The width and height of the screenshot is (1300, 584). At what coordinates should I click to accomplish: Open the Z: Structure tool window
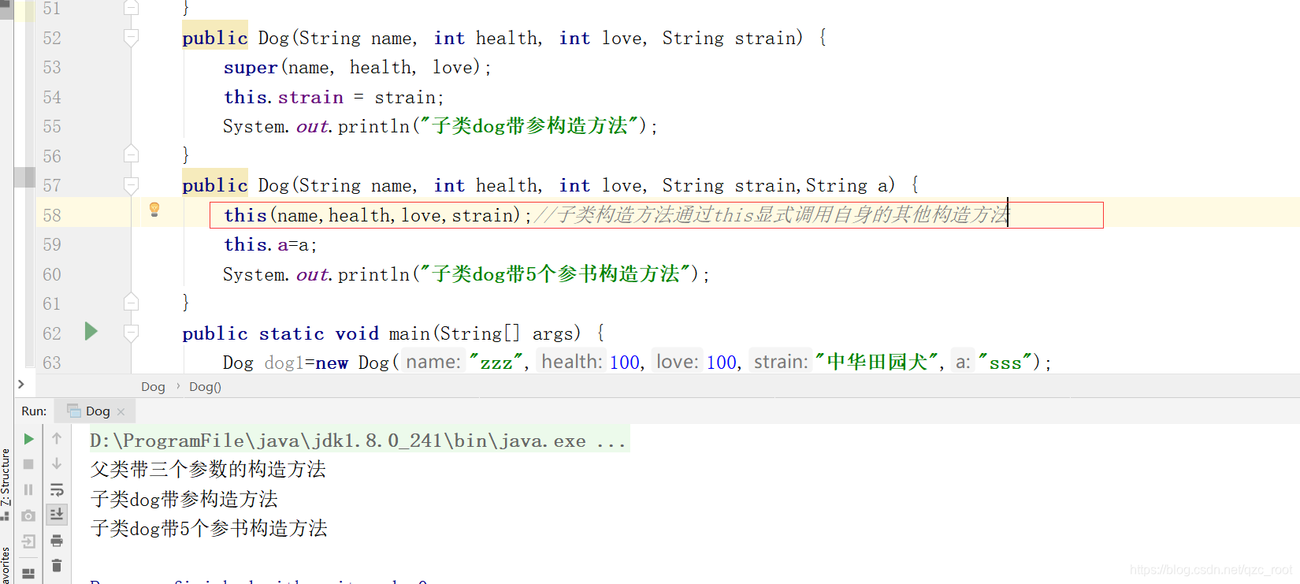(x=5, y=476)
